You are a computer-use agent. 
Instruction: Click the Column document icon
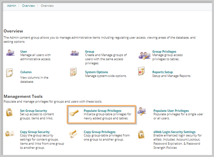(10, 73)
